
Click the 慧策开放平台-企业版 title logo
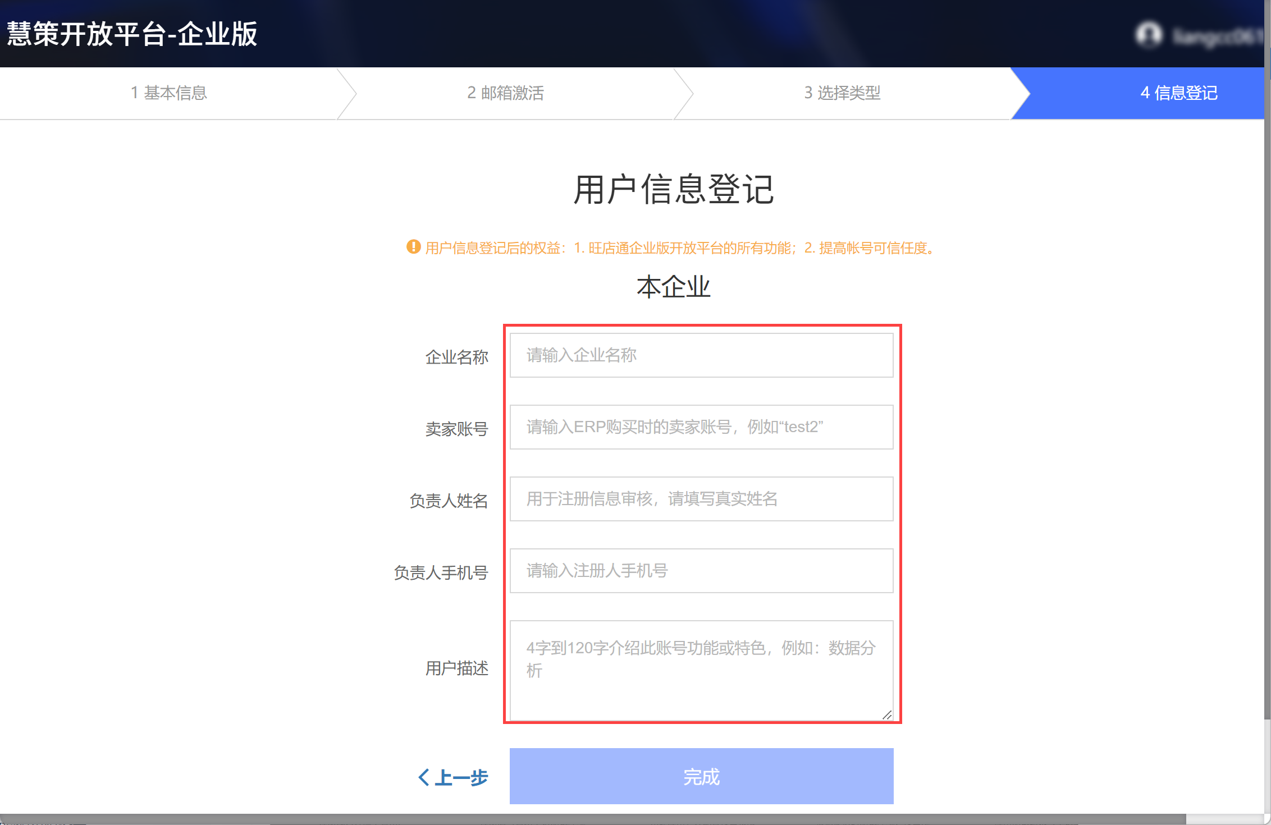point(132,34)
